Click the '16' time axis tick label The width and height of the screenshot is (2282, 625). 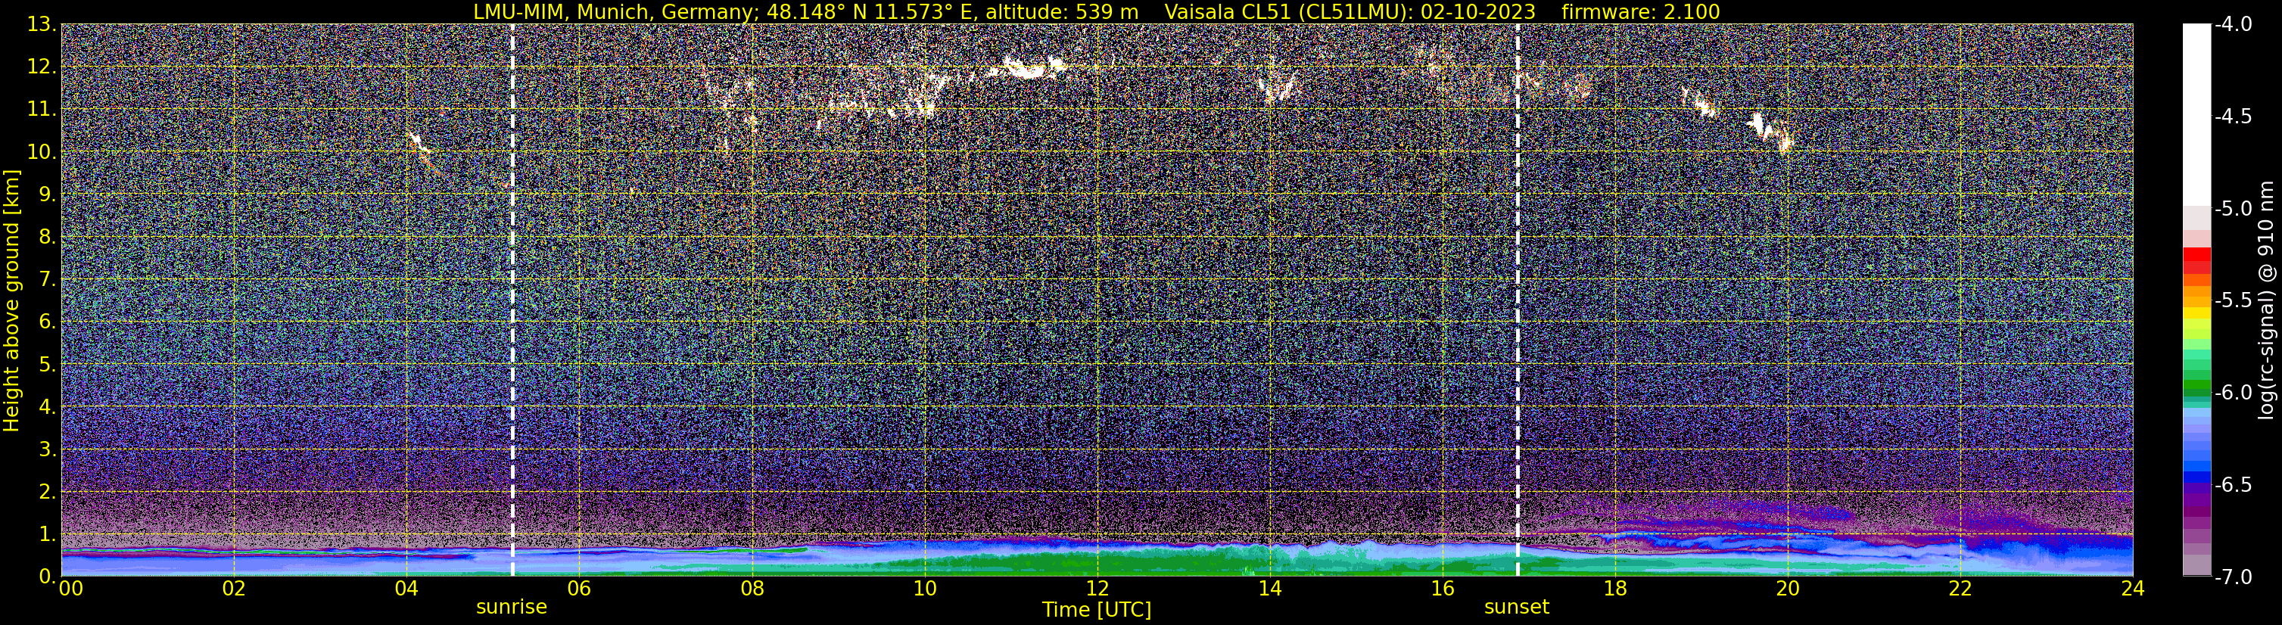(x=1443, y=589)
